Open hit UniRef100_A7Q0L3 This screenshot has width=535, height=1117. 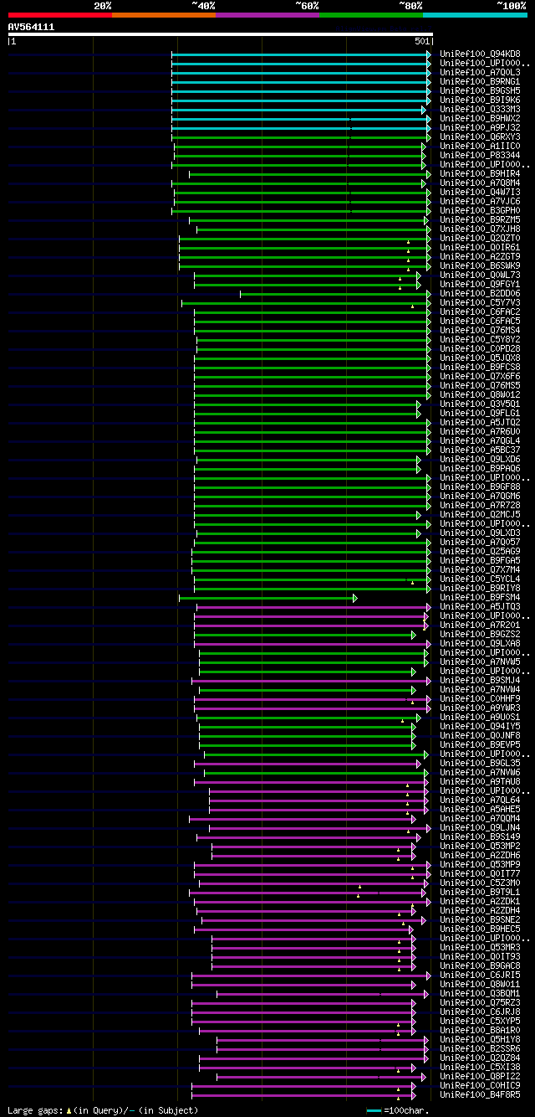point(480,72)
